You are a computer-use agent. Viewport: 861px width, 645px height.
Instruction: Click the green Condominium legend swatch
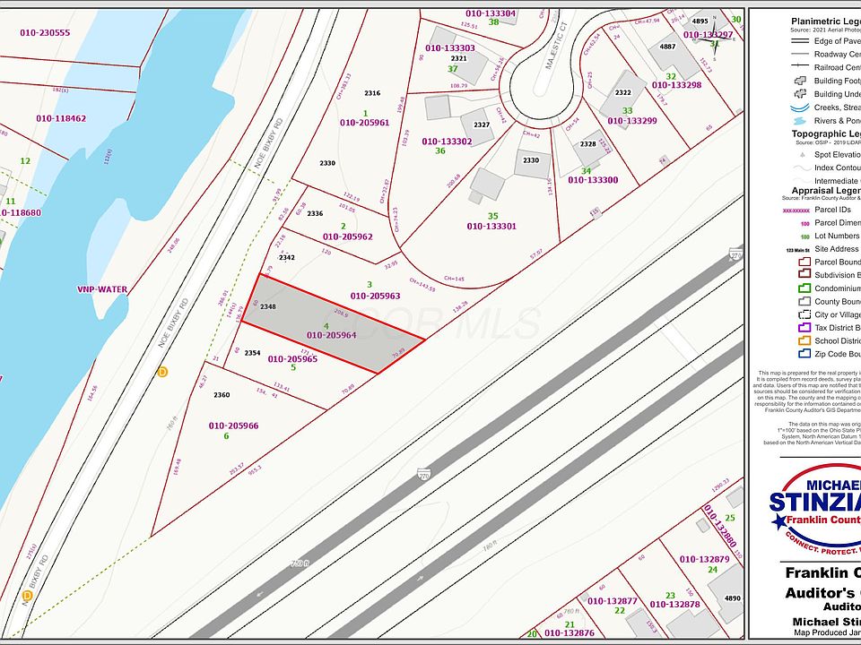(804, 288)
